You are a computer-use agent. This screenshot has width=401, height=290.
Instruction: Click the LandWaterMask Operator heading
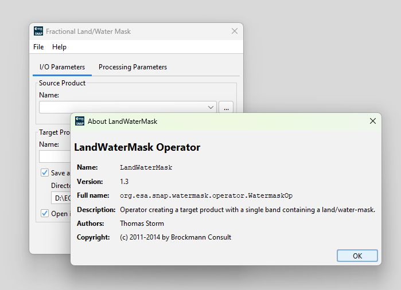[x=137, y=147]
